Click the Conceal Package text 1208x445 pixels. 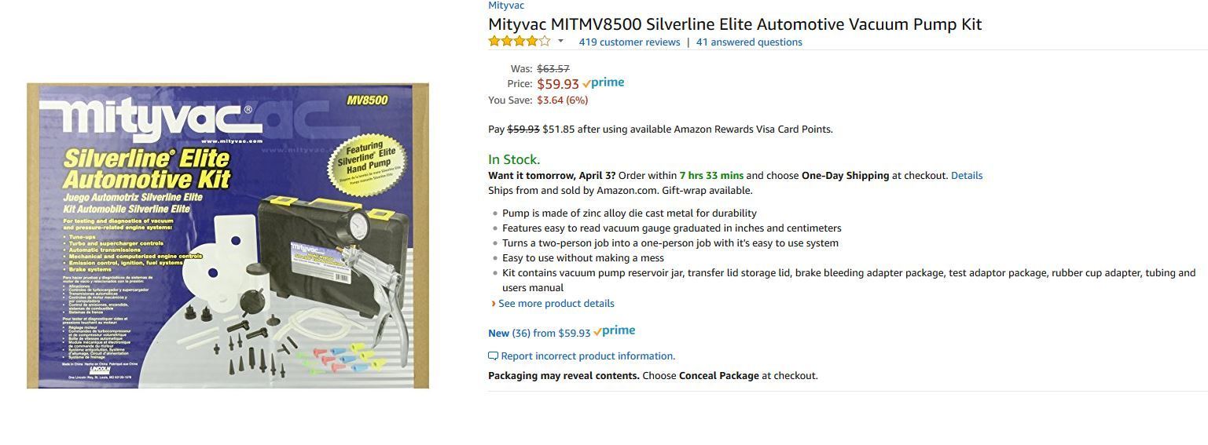point(718,376)
